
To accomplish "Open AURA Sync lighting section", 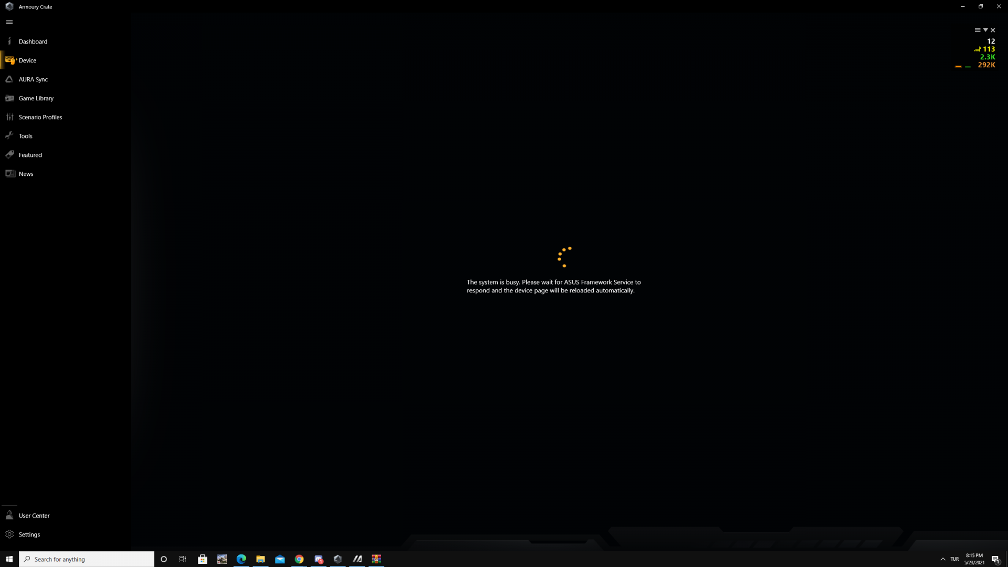I will 33,79.
